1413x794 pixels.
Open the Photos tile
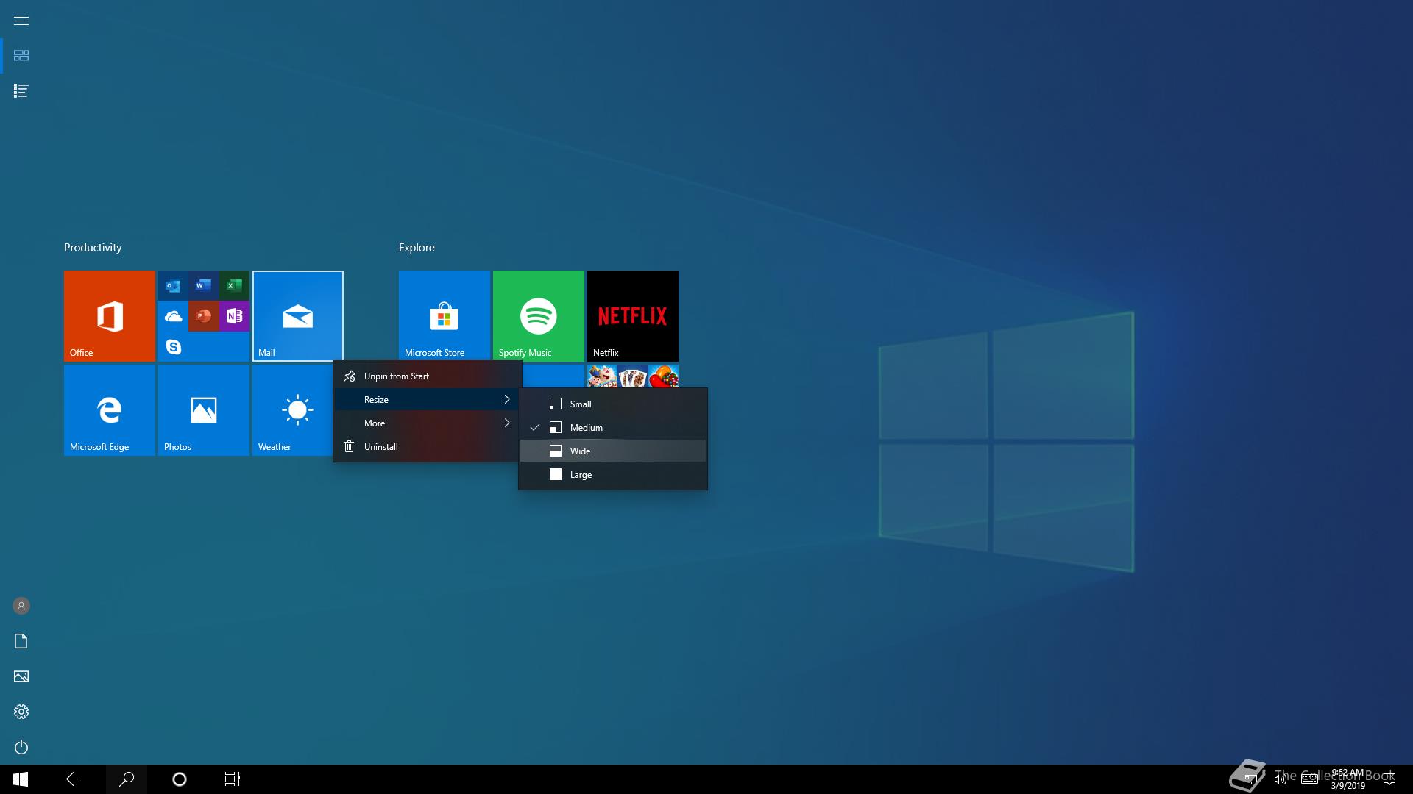click(204, 410)
